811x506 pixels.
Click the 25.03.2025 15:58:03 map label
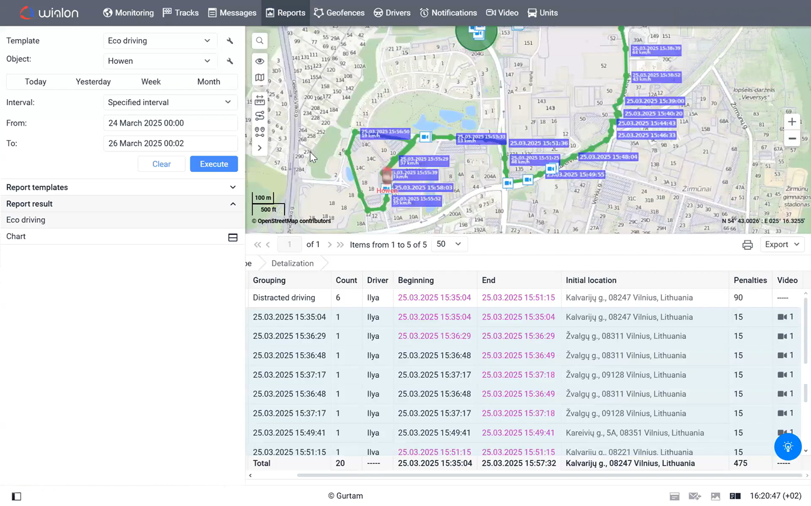(422, 187)
